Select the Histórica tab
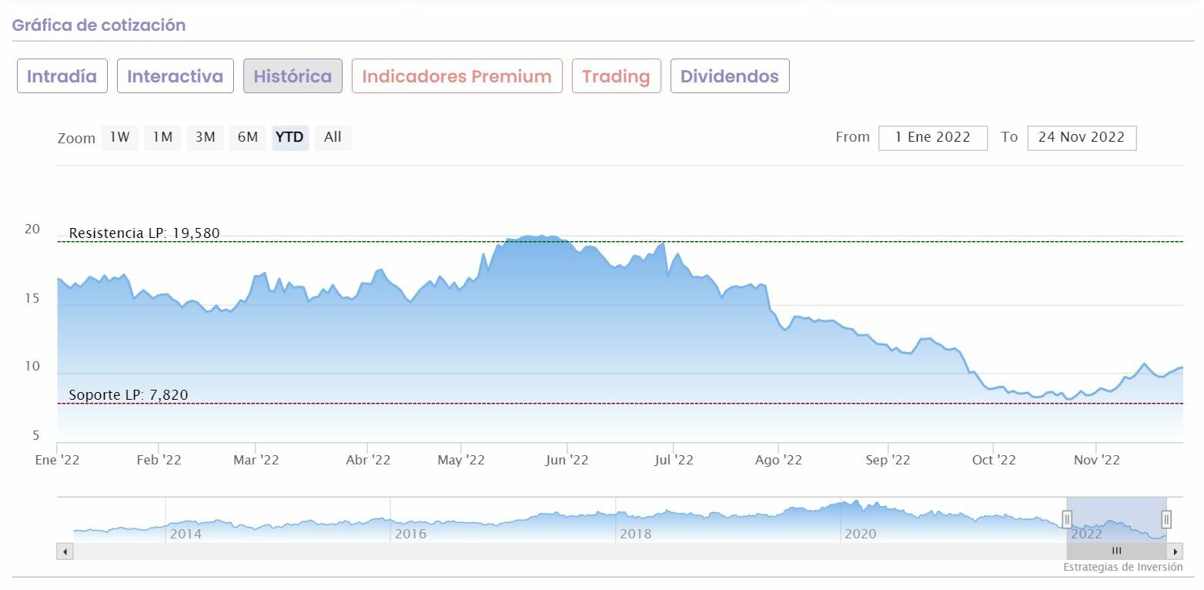1204x590 pixels. click(x=293, y=76)
